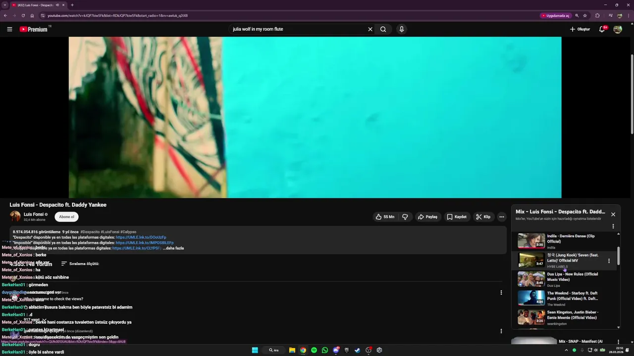Open the account avatar menu
The height and width of the screenshot is (356, 634).
(x=618, y=29)
